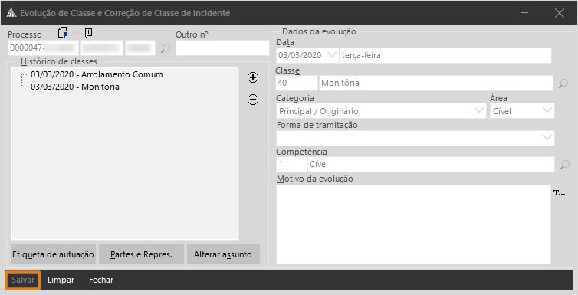Viewport: 578px width, 295px height.
Task: Open the small arrow beside the document icon
Action: pos(76,34)
